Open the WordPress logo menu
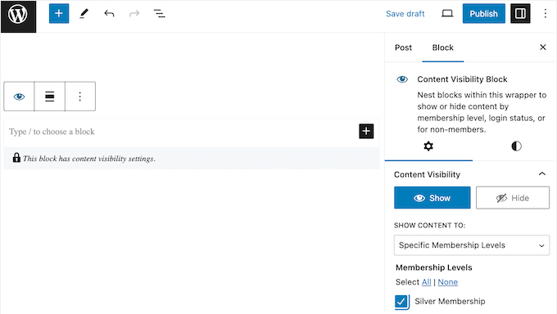This screenshot has width=557, height=314. [18, 16]
